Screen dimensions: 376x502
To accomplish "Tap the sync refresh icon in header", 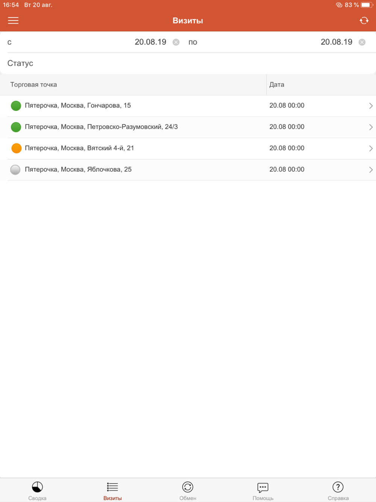I will [x=364, y=20].
